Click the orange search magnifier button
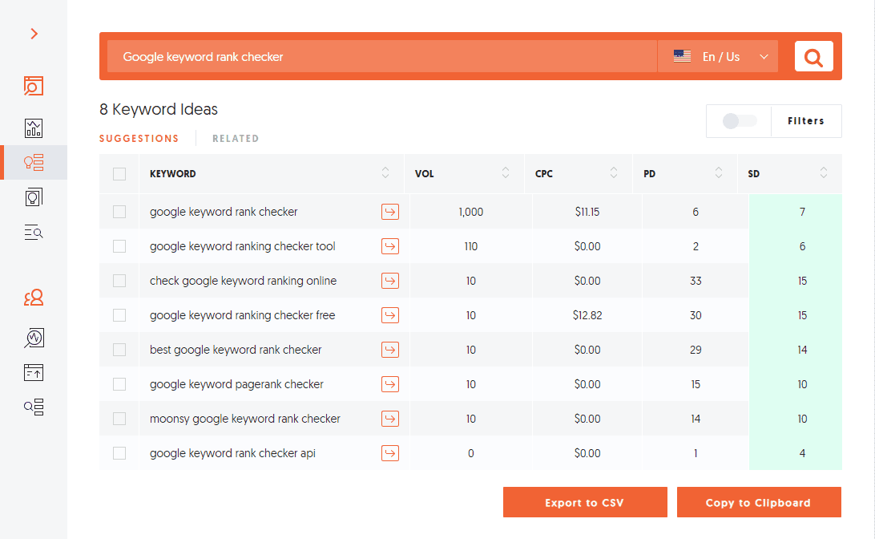This screenshot has width=875, height=539. click(x=813, y=56)
